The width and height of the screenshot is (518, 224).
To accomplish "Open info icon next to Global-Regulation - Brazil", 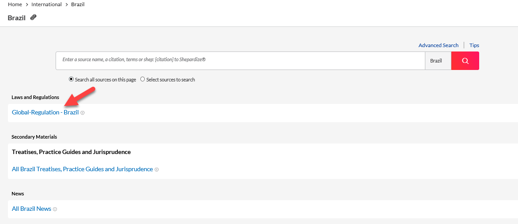I will pos(83,113).
